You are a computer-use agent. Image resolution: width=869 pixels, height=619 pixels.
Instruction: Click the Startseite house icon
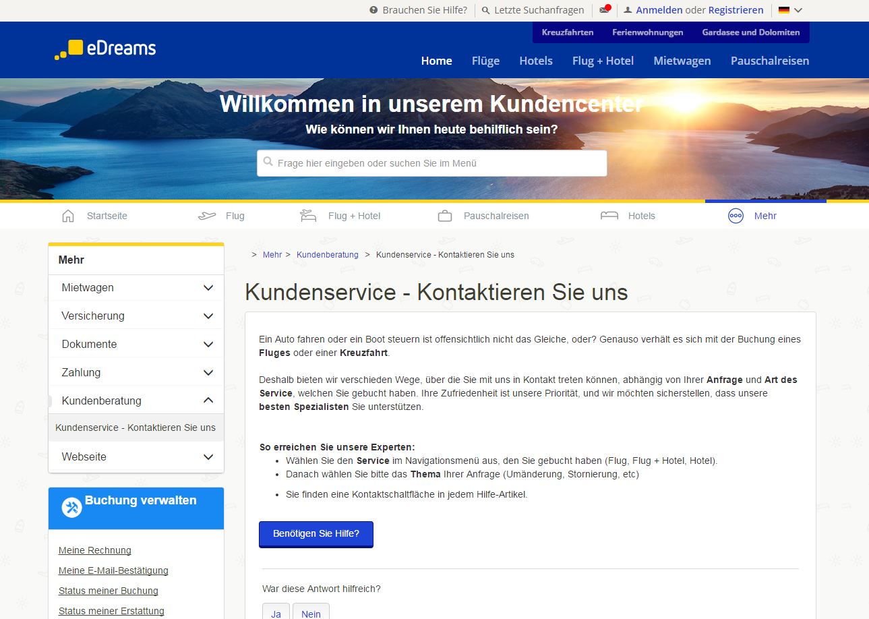click(x=68, y=216)
